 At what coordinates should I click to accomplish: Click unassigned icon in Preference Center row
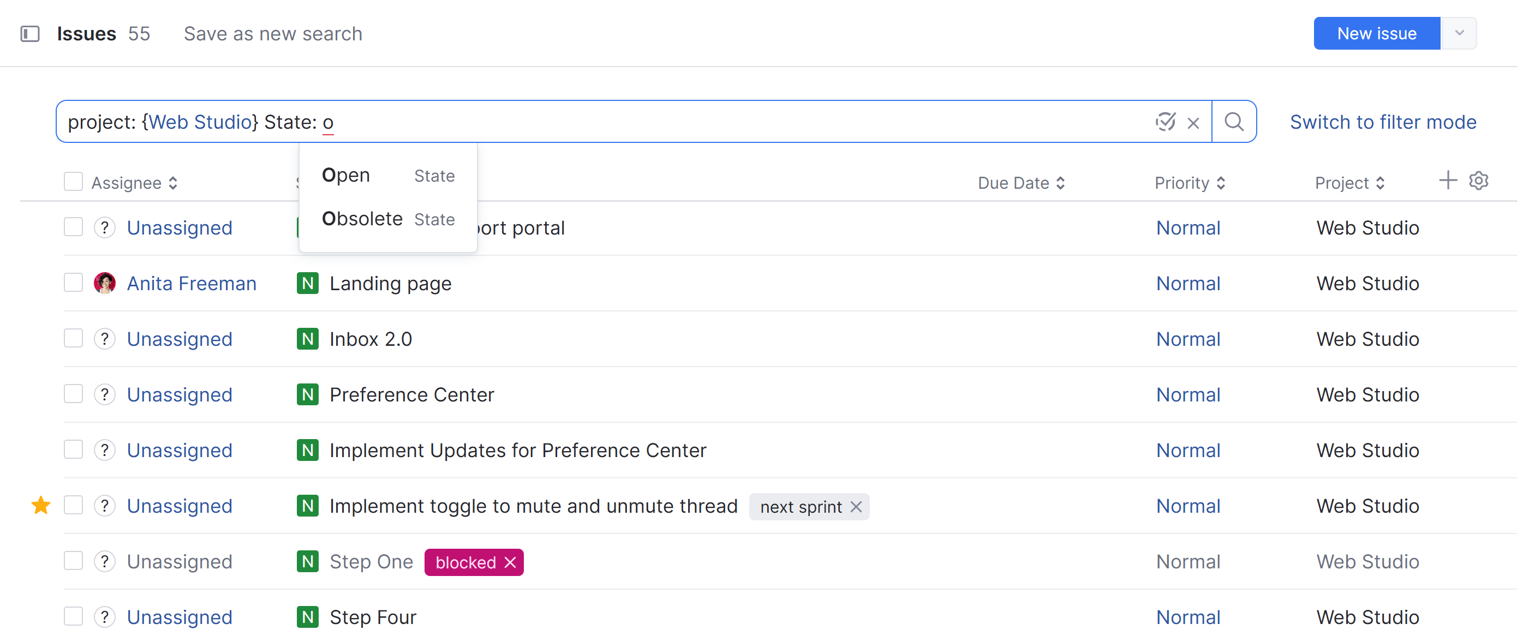click(x=105, y=394)
